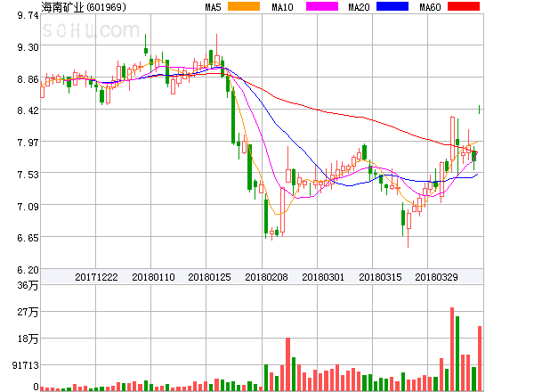Click the 7.53 price axis label
Screen dimensions: 534x392
click(28, 175)
